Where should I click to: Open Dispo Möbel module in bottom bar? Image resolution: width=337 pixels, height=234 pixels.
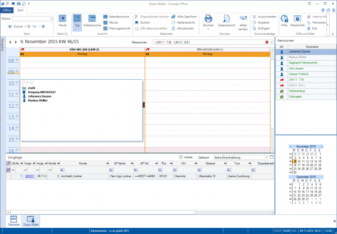click(x=30, y=220)
